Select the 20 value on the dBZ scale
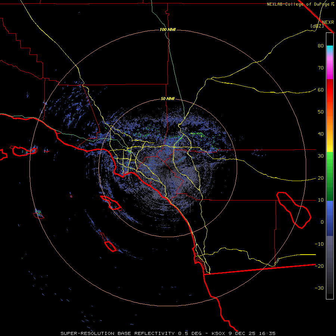The image size is (336, 336). click(321, 178)
